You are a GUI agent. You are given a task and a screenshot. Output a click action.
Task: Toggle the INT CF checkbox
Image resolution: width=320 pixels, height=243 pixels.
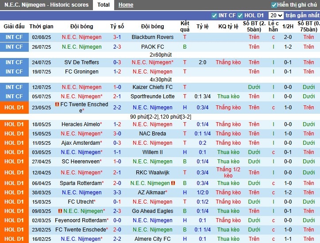[x=215, y=15]
